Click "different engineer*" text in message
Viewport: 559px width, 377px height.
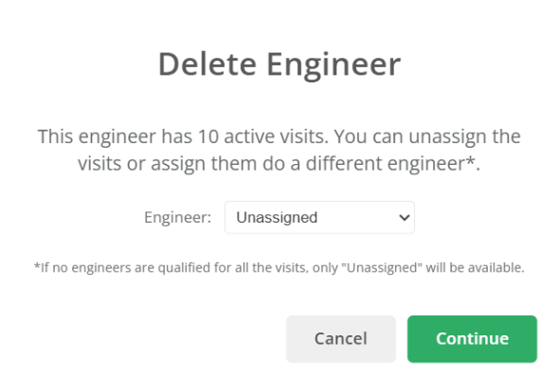[x=390, y=164]
